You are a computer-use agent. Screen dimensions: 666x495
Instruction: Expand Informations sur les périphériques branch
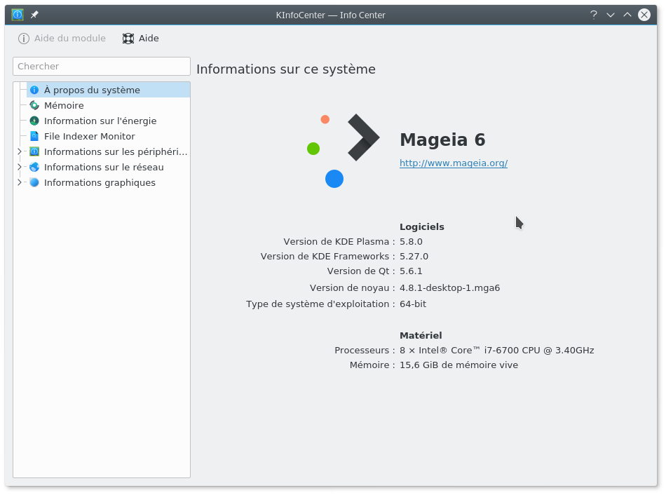point(19,151)
